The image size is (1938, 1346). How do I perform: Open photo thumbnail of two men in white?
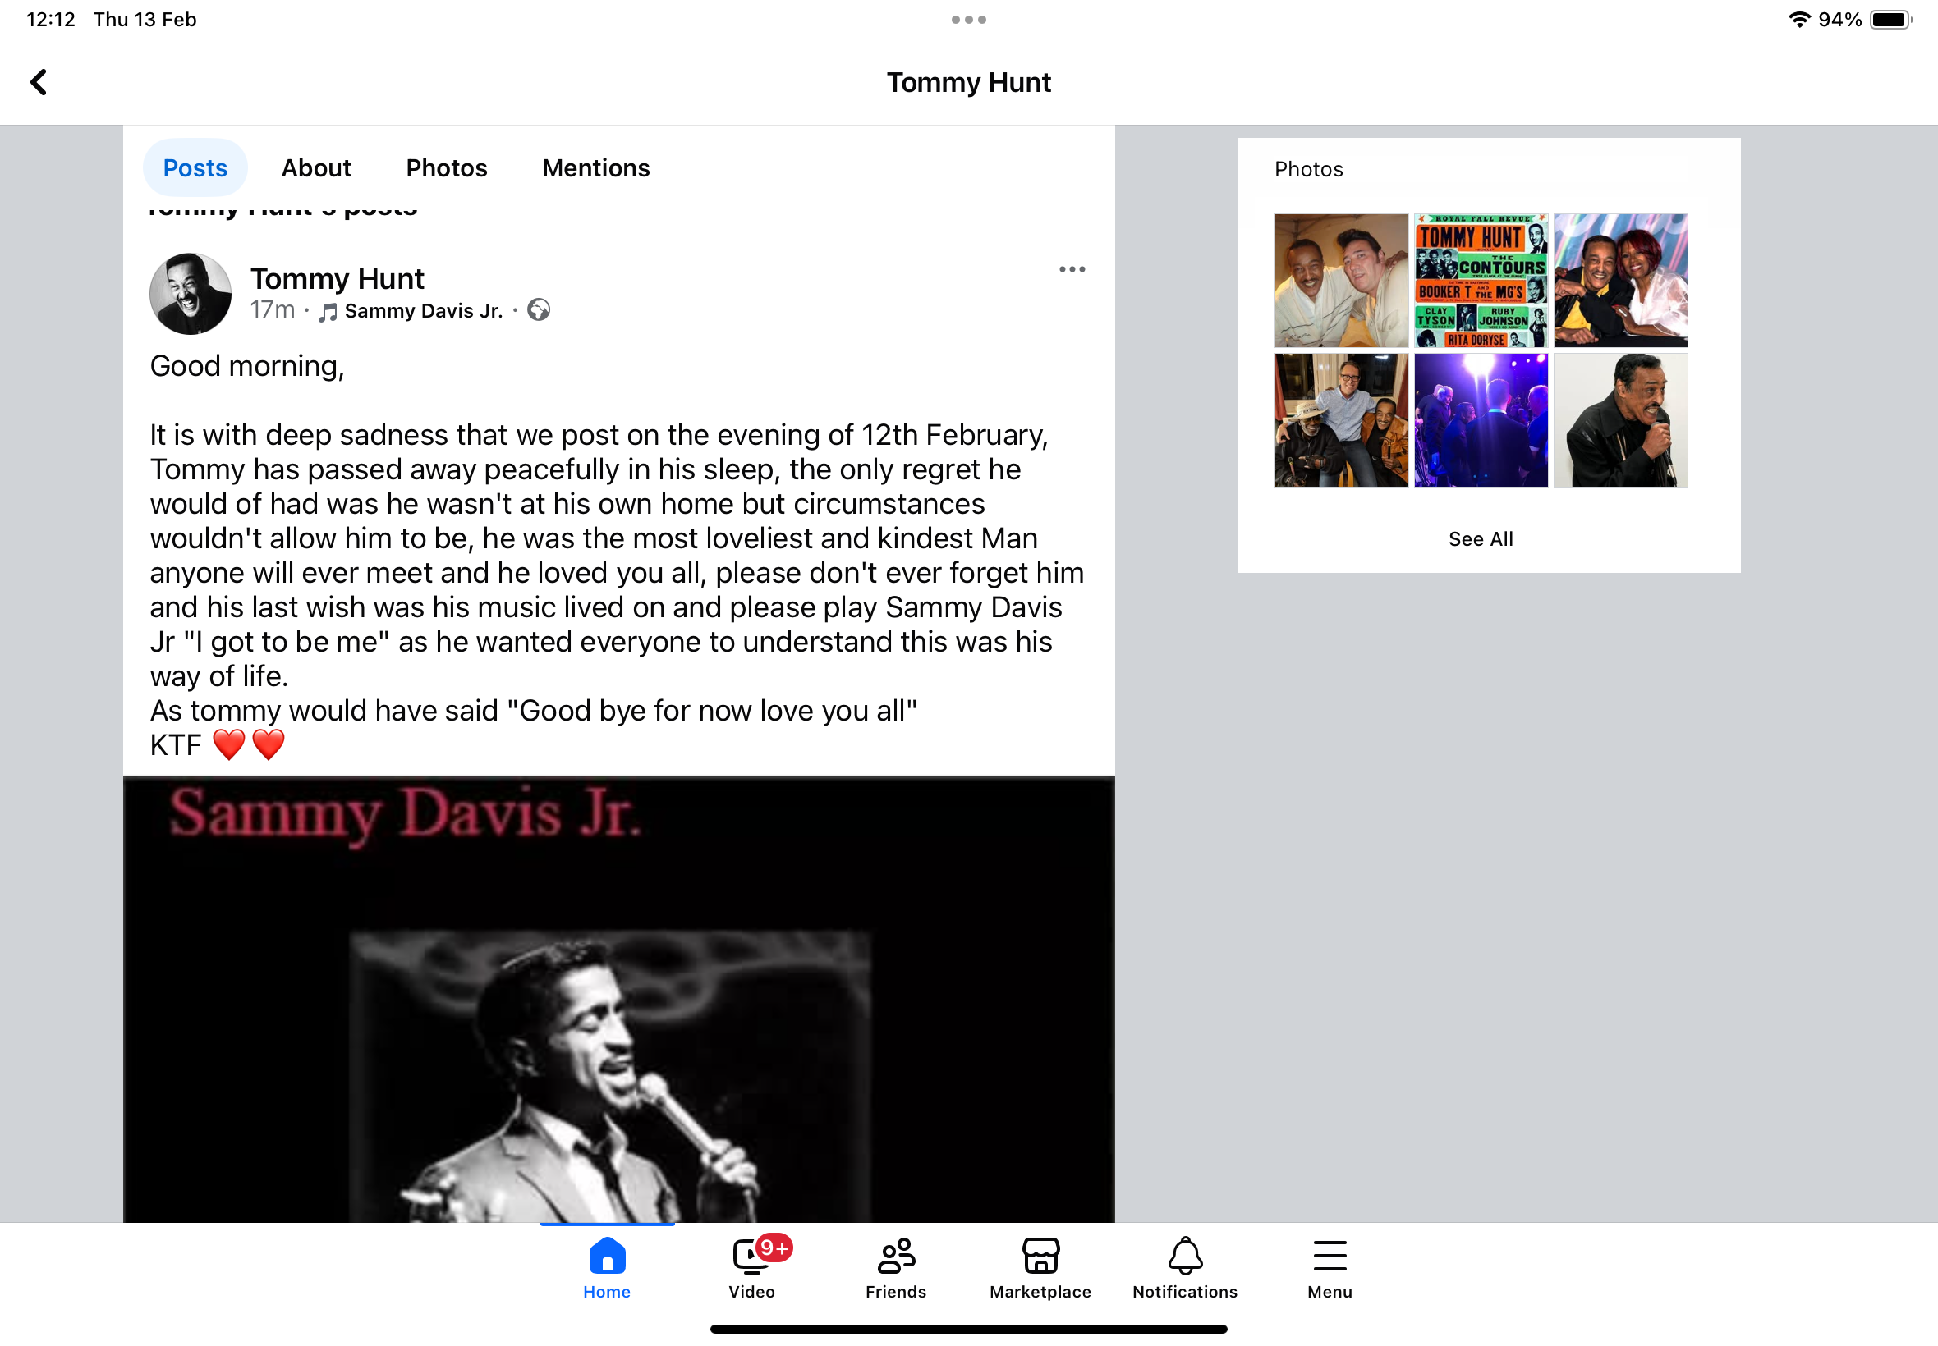click(1342, 280)
